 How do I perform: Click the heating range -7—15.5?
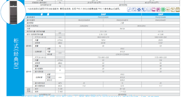tap(122, 92)
